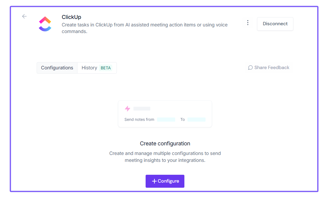The height and width of the screenshot is (197, 330).
Task: Click the 'Send notes from' label
Action: pos(139,120)
